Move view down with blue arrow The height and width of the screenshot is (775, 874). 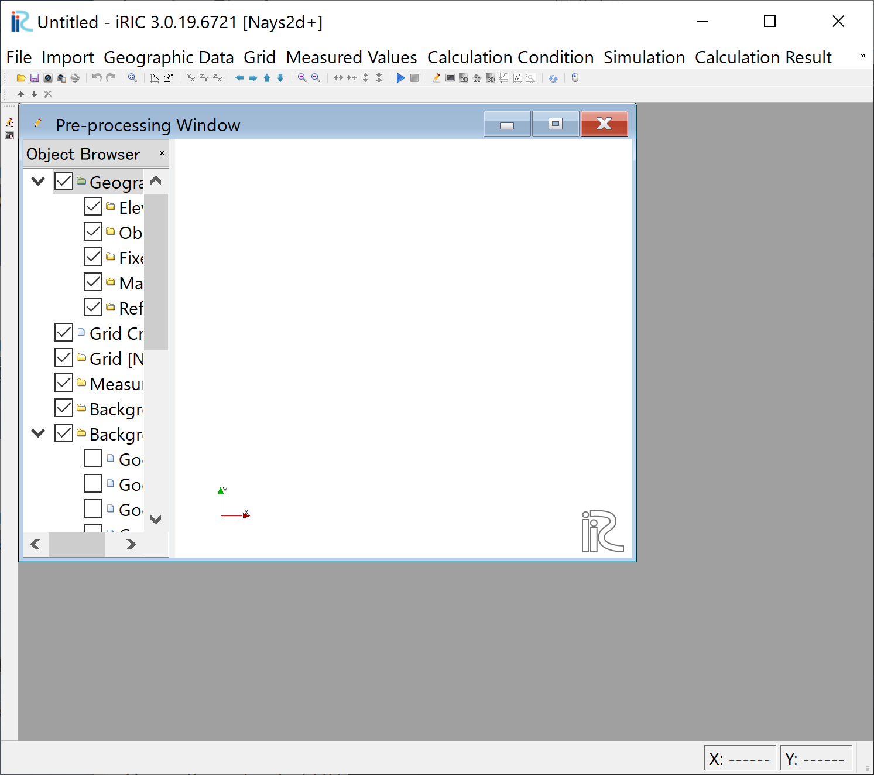click(280, 78)
